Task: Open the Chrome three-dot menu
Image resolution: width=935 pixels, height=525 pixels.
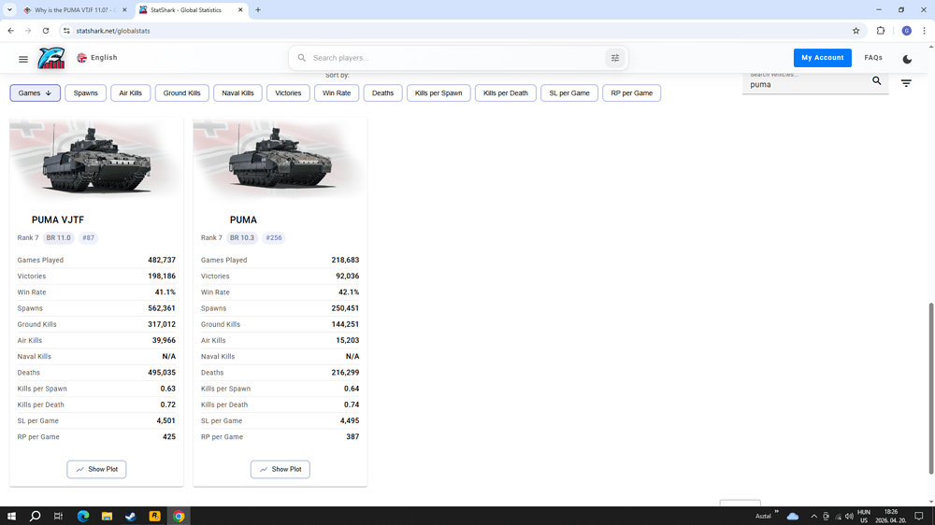Action: tap(925, 31)
